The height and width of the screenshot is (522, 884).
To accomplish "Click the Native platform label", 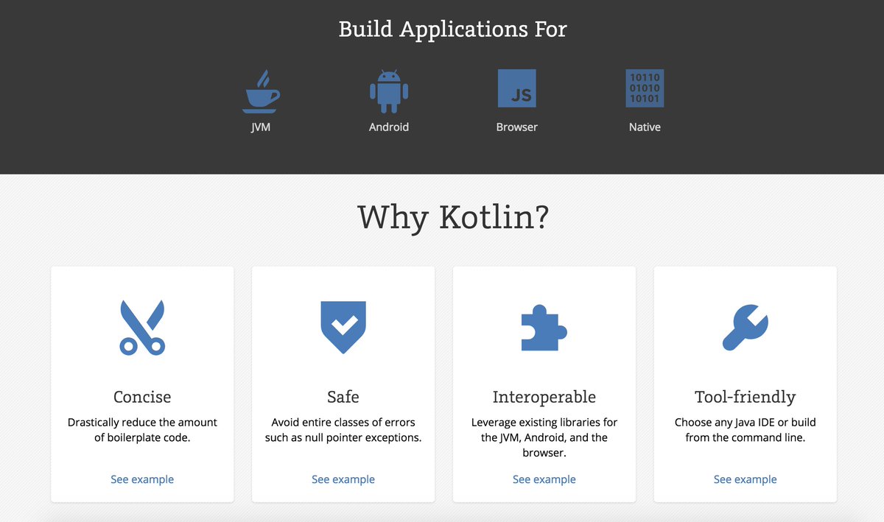I will [645, 127].
